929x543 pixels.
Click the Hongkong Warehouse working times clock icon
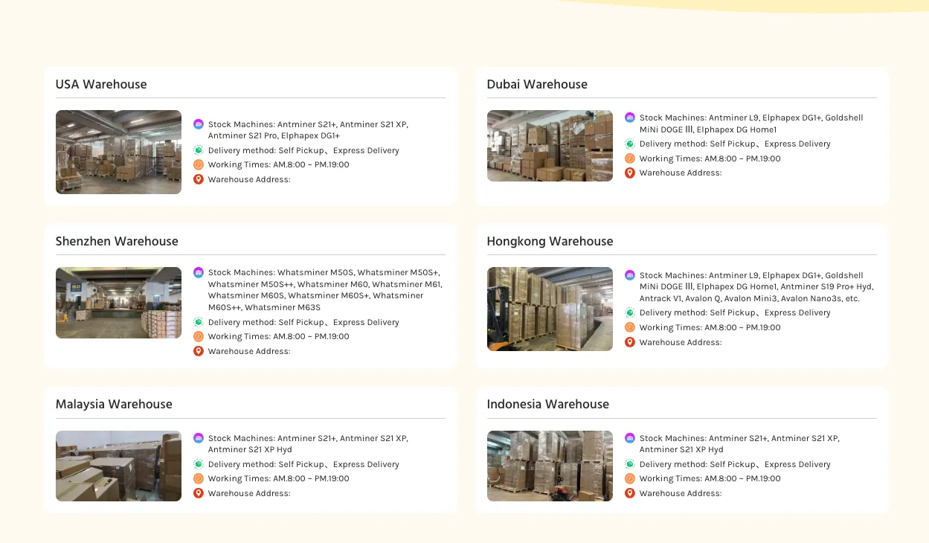click(630, 327)
